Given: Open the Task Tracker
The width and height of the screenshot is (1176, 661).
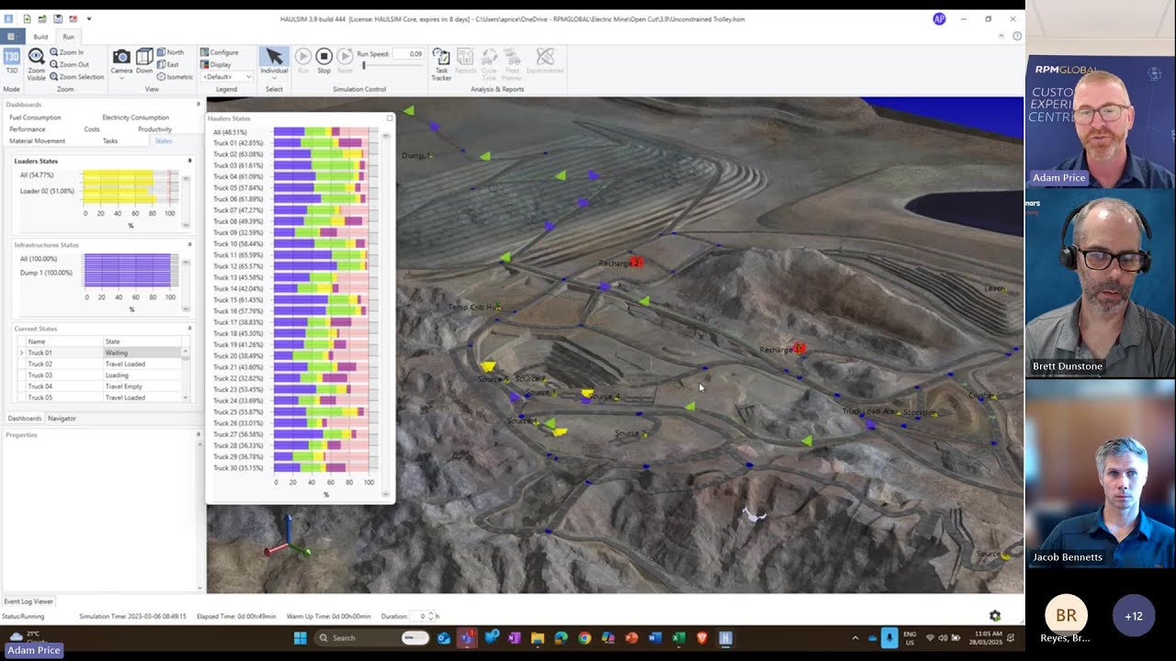Looking at the screenshot, I should 441,63.
